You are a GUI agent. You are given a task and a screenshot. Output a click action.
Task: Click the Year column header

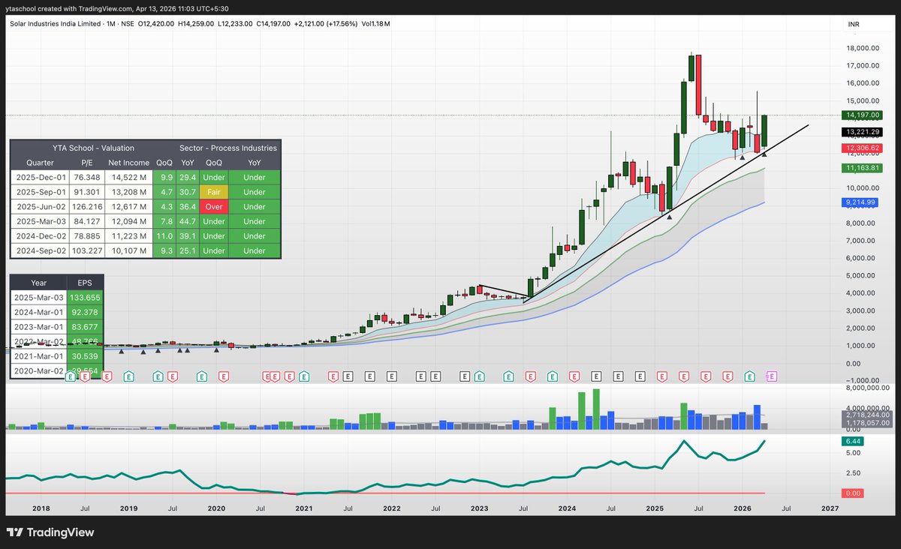point(39,283)
